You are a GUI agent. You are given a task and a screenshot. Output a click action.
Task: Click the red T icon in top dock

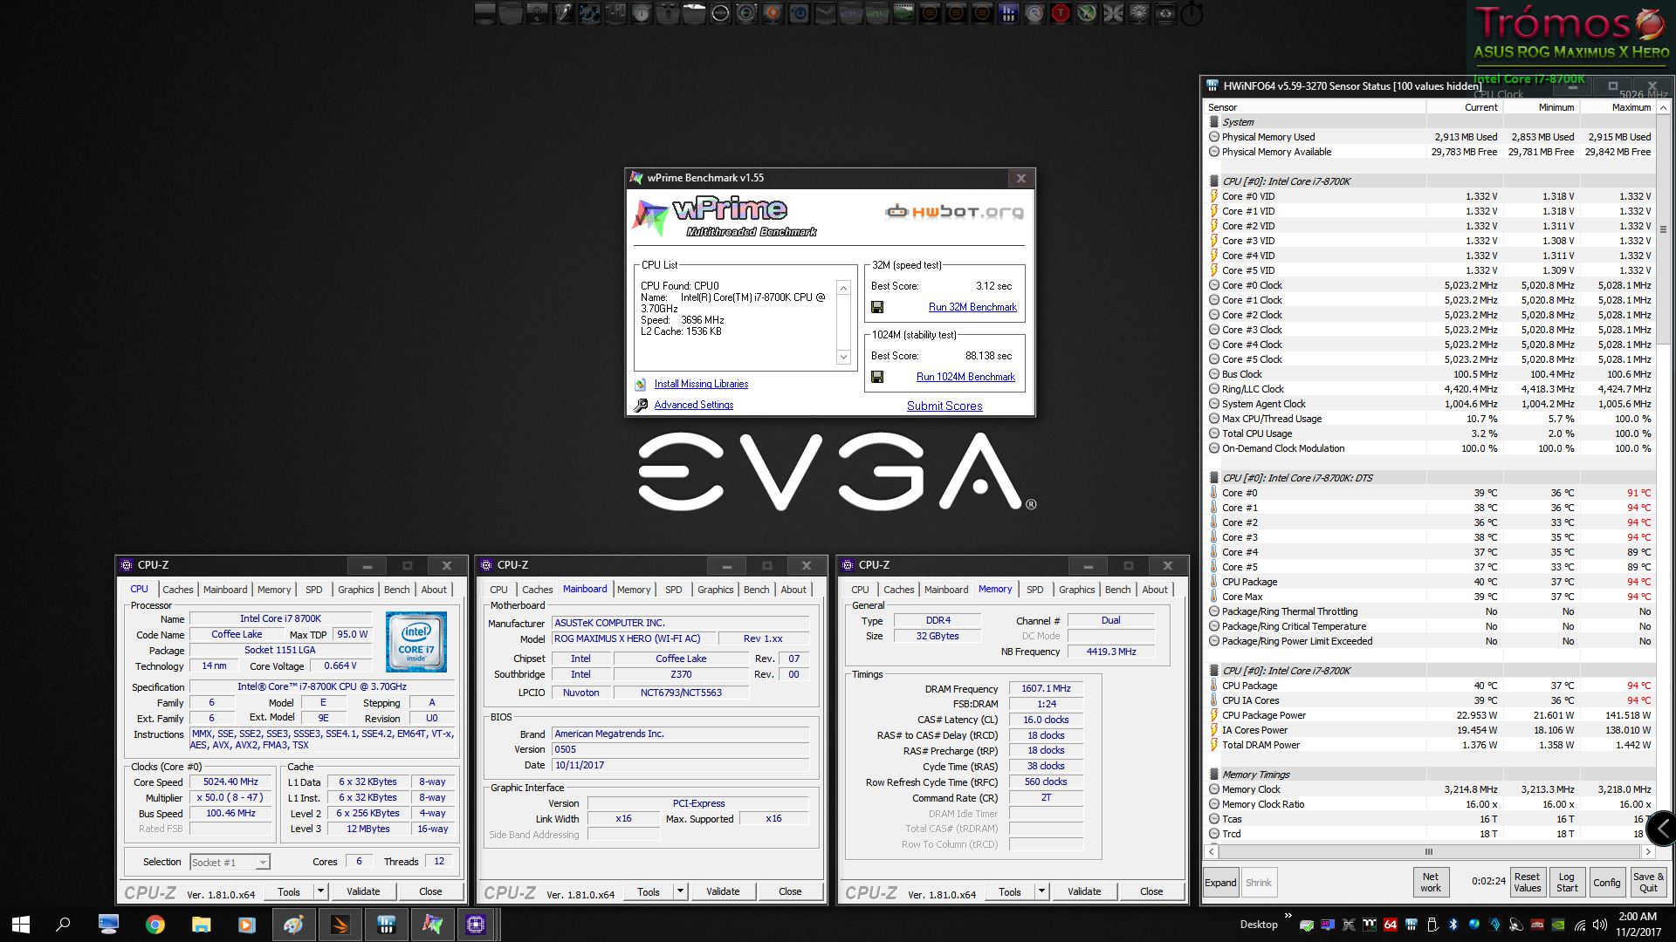[x=1061, y=13]
